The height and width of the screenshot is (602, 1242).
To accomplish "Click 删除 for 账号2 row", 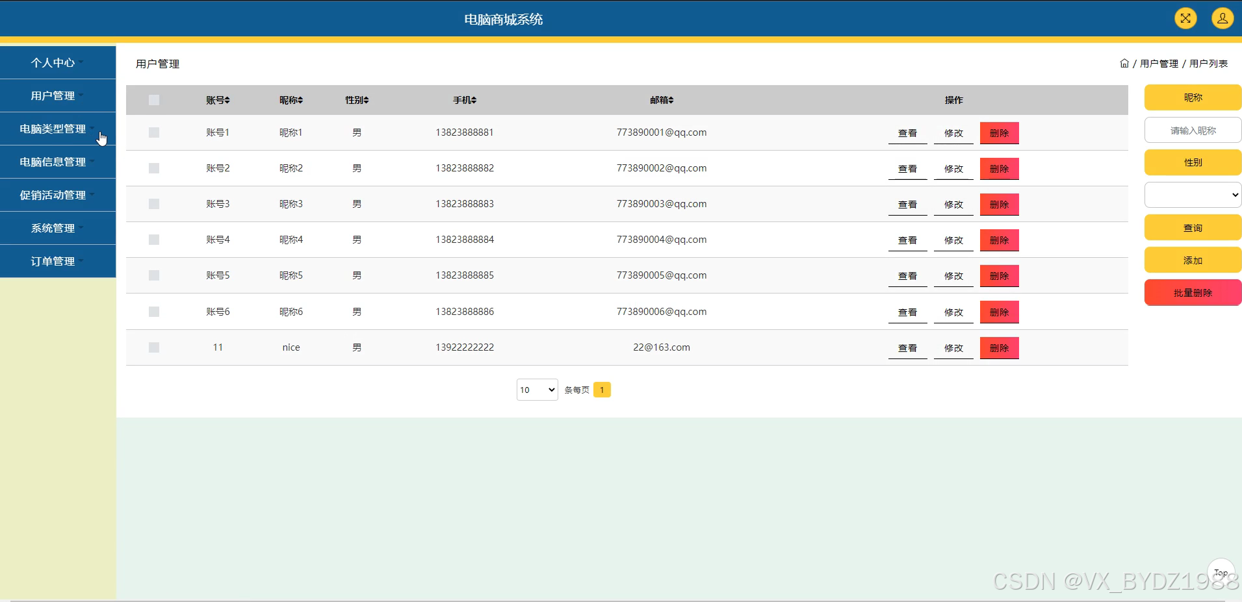I will pos(999,169).
